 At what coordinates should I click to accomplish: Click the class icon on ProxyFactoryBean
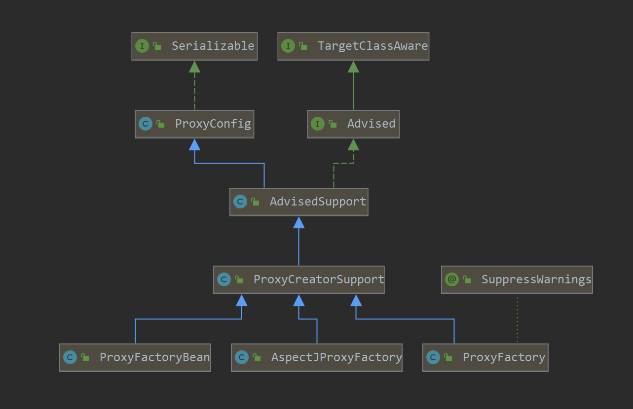tap(70, 357)
